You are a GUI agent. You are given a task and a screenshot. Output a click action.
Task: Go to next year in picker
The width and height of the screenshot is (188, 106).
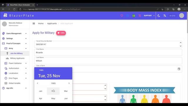[69, 83]
